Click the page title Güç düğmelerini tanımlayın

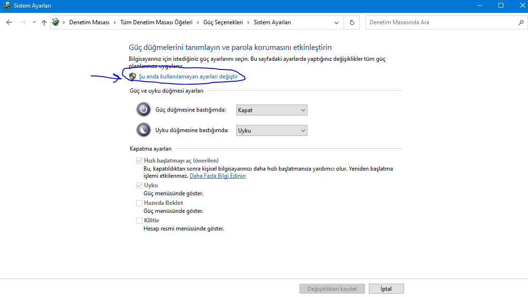pos(230,47)
